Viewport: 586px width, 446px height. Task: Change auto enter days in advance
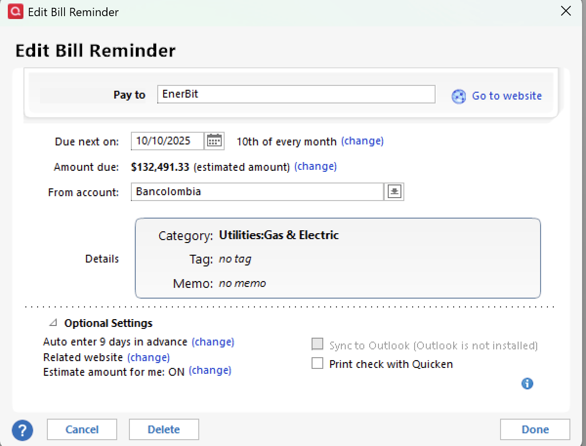pyautogui.click(x=213, y=342)
